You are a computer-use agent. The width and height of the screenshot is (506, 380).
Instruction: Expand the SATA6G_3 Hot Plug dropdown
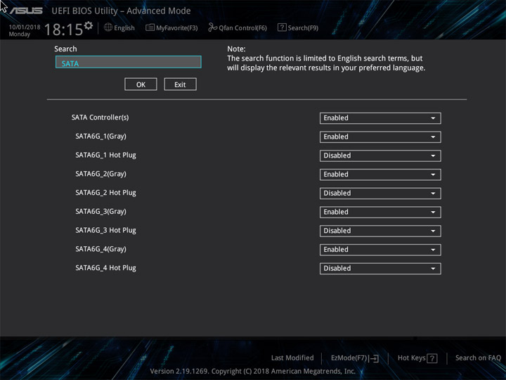380,231
